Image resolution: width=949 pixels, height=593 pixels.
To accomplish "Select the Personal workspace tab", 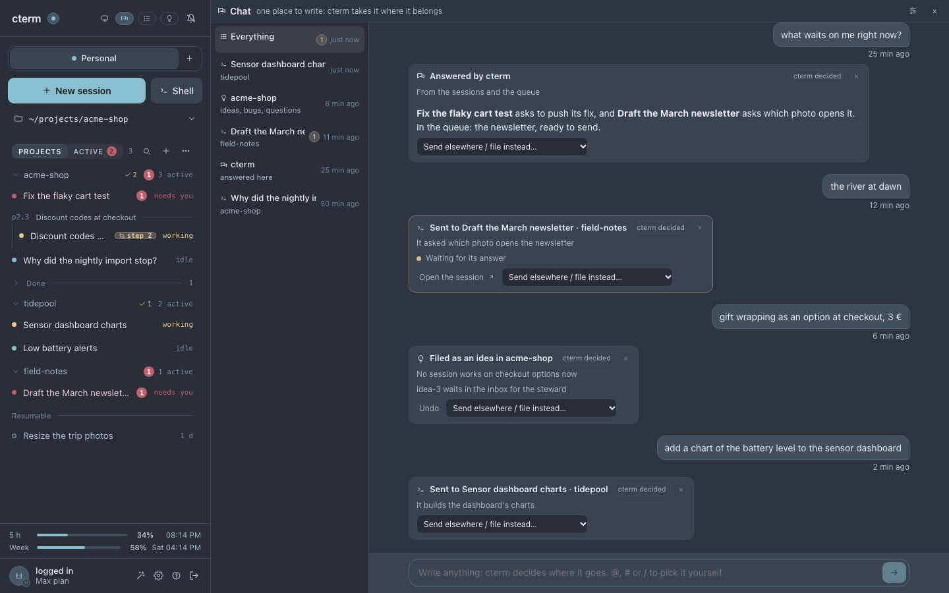I will (94, 59).
